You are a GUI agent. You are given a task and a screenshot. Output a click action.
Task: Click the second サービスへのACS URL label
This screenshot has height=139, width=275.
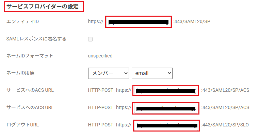(x=30, y=107)
